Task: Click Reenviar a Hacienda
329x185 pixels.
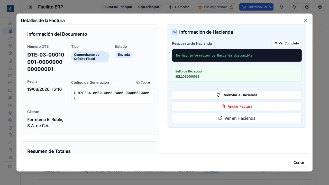Action: pyautogui.click(x=237, y=95)
